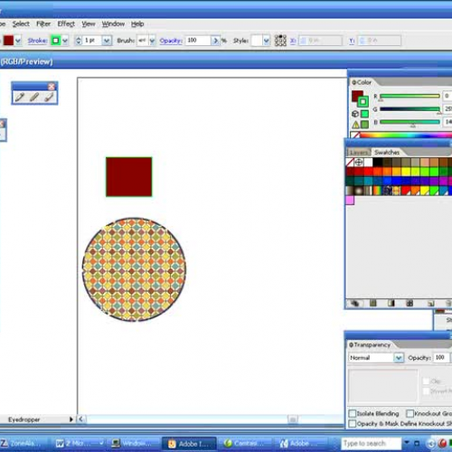
Task: Click the None box in Color panel
Action: [x=355, y=135]
